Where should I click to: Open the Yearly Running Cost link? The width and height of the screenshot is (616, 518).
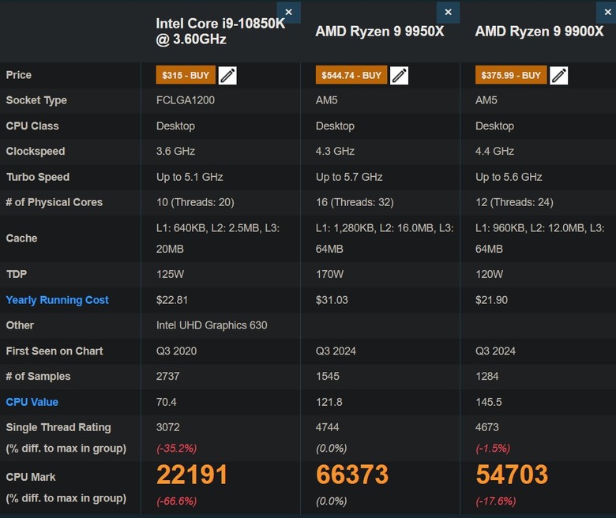58,300
